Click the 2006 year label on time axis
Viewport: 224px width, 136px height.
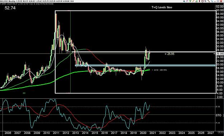coord(8,133)
